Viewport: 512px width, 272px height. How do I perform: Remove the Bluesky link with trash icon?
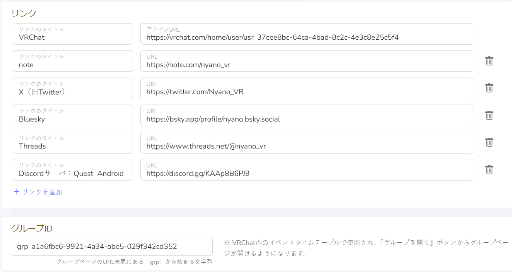pos(489,115)
